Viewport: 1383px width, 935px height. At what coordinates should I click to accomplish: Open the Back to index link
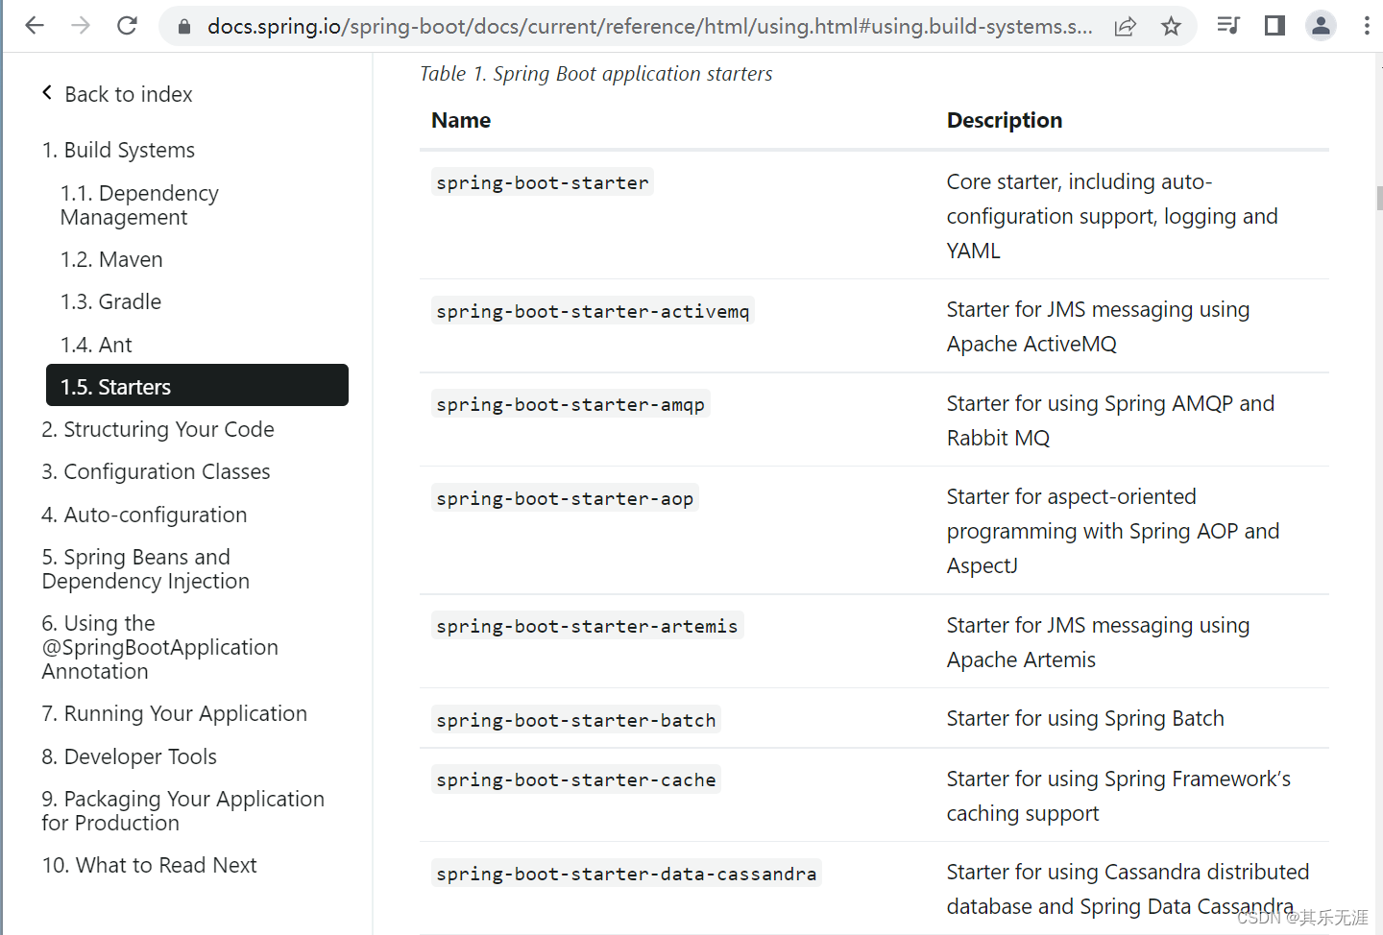tap(129, 94)
